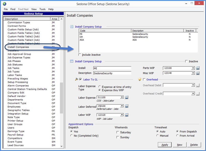Select From Arrival timesheet radio

(177, 136)
